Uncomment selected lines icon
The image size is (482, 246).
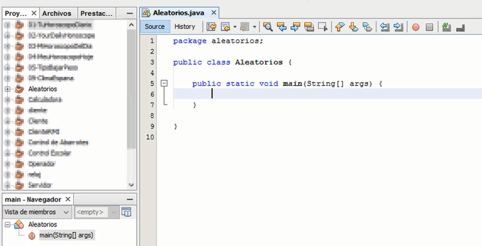(x=460, y=28)
